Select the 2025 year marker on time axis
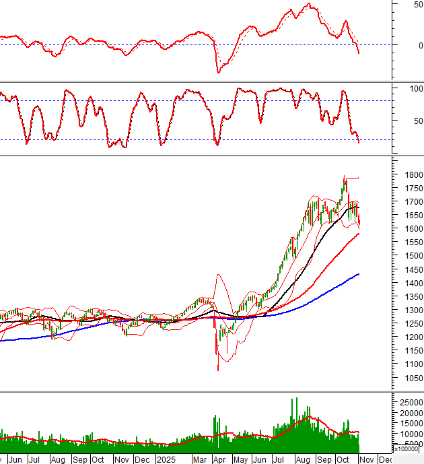The height and width of the screenshot is (464, 424). [166, 459]
